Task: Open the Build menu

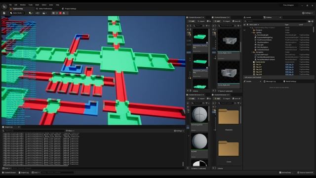Action: [x=38, y=5]
